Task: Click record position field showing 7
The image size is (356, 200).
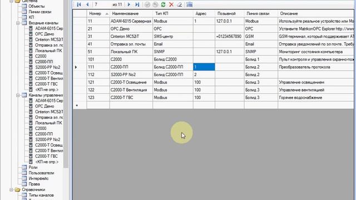Action: coord(102,4)
